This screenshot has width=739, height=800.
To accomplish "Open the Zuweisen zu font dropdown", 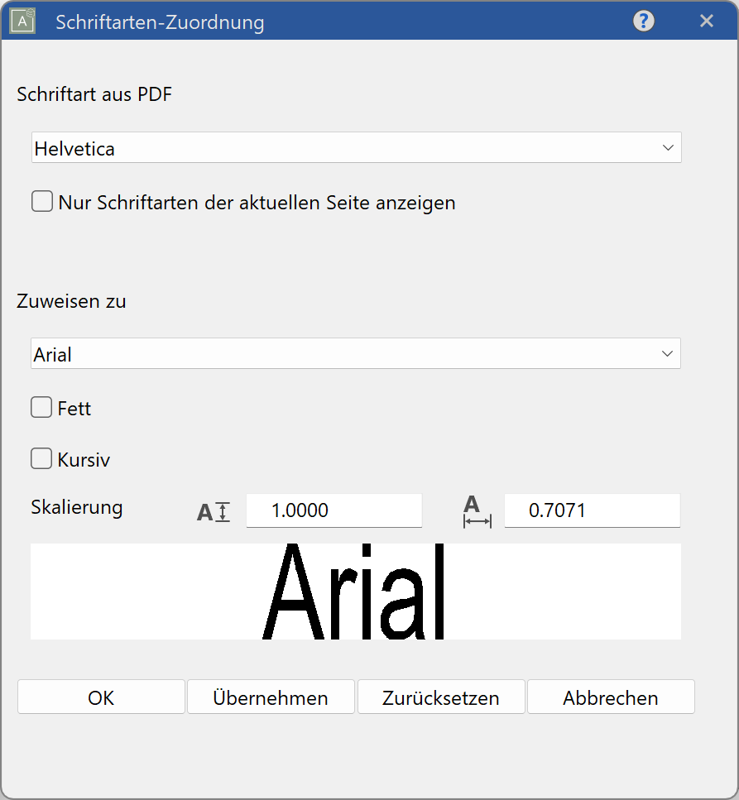I will (x=356, y=353).
